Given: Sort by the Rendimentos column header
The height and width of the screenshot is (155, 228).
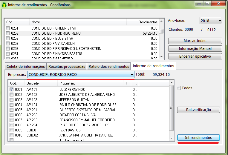Looking at the screenshot, I should [142, 22].
